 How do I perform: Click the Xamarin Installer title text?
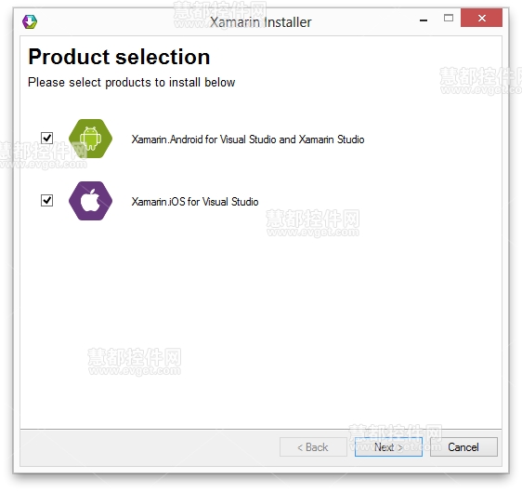click(x=261, y=22)
